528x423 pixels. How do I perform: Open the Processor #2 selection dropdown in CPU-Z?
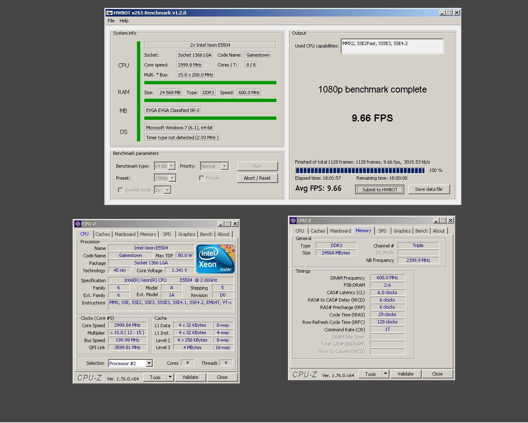pyautogui.click(x=149, y=364)
